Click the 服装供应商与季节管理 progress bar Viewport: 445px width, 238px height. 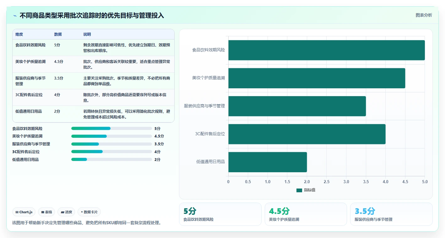pyautogui.click(x=111, y=144)
